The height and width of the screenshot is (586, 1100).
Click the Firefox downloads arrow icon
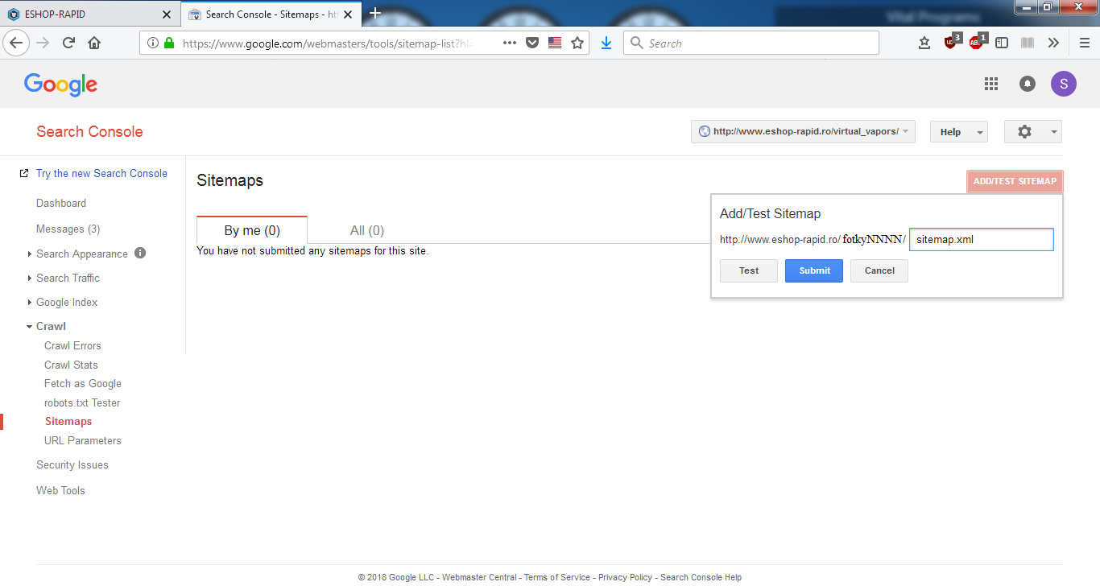(606, 43)
